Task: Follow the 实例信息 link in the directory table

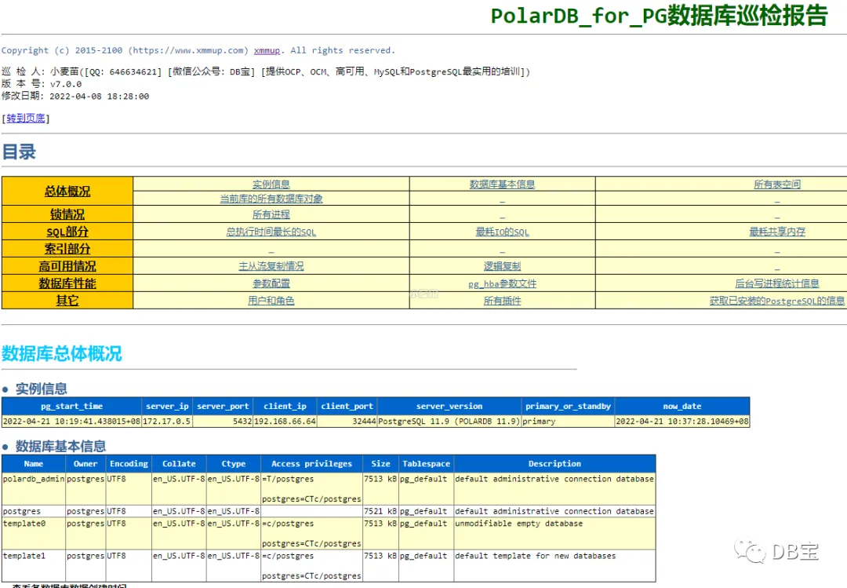Action: click(x=271, y=184)
